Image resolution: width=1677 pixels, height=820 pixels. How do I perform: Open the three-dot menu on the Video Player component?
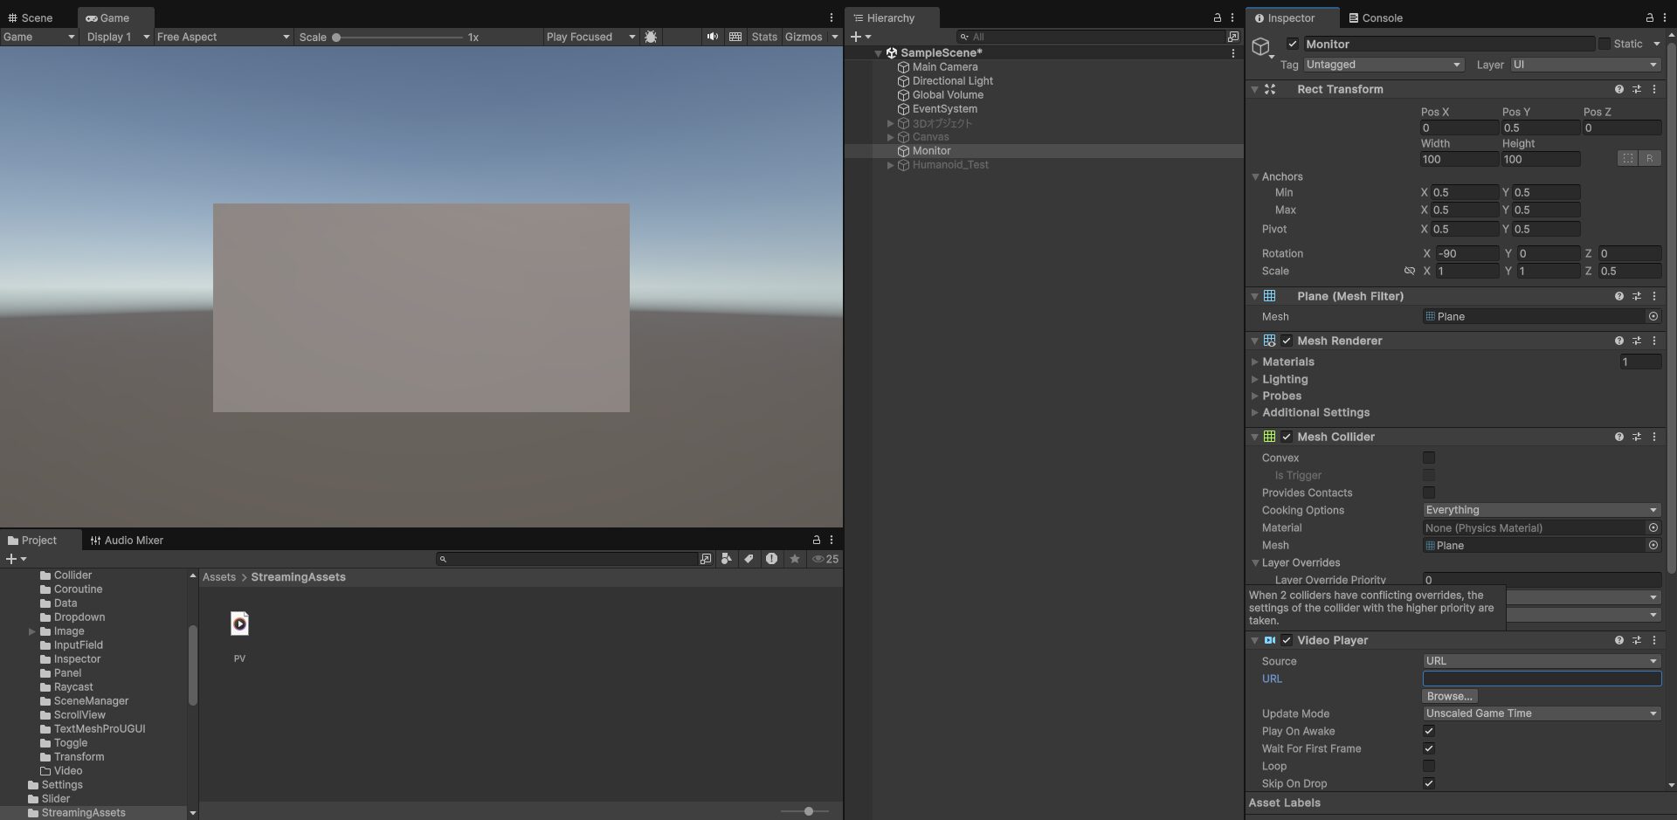(x=1653, y=640)
